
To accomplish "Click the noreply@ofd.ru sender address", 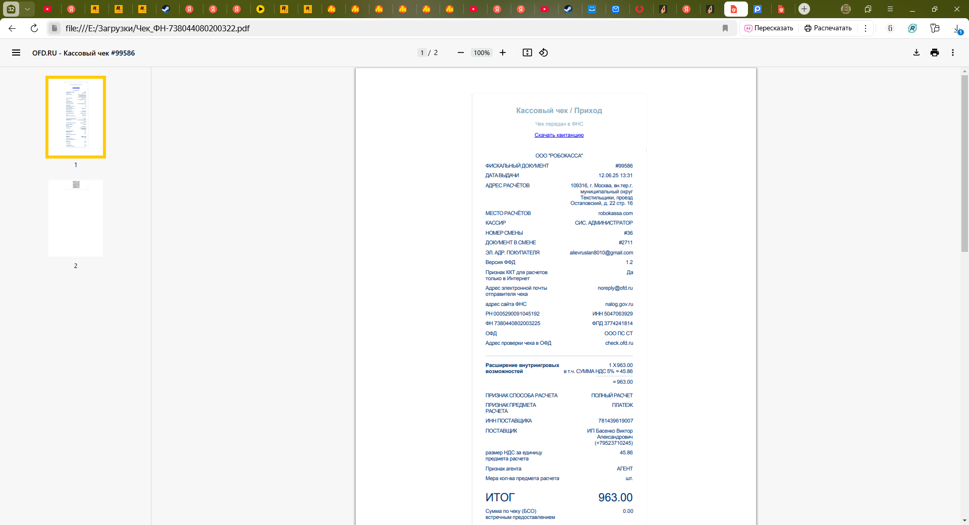I will [615, 288].
